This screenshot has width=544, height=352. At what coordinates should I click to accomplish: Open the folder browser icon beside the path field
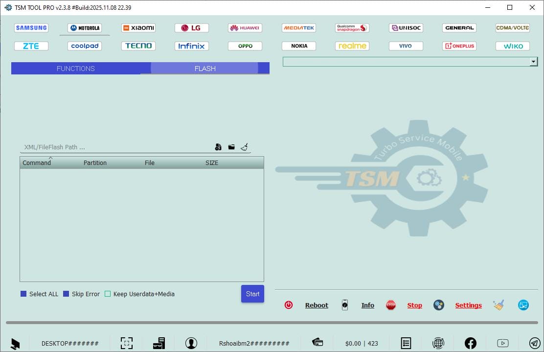231,146
